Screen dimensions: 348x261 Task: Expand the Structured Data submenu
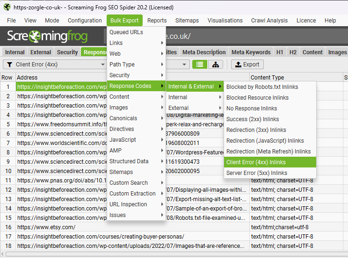(x=136, y=161)
